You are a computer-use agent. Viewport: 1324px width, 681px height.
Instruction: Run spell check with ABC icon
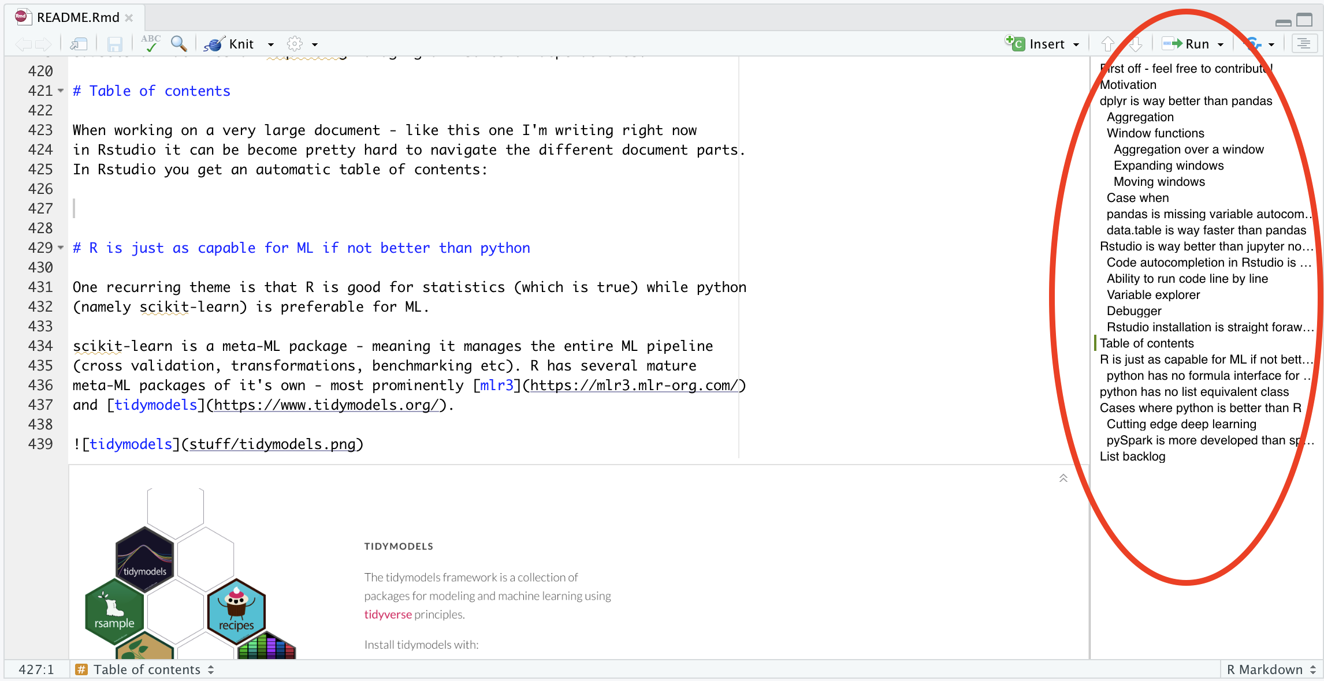150,43
